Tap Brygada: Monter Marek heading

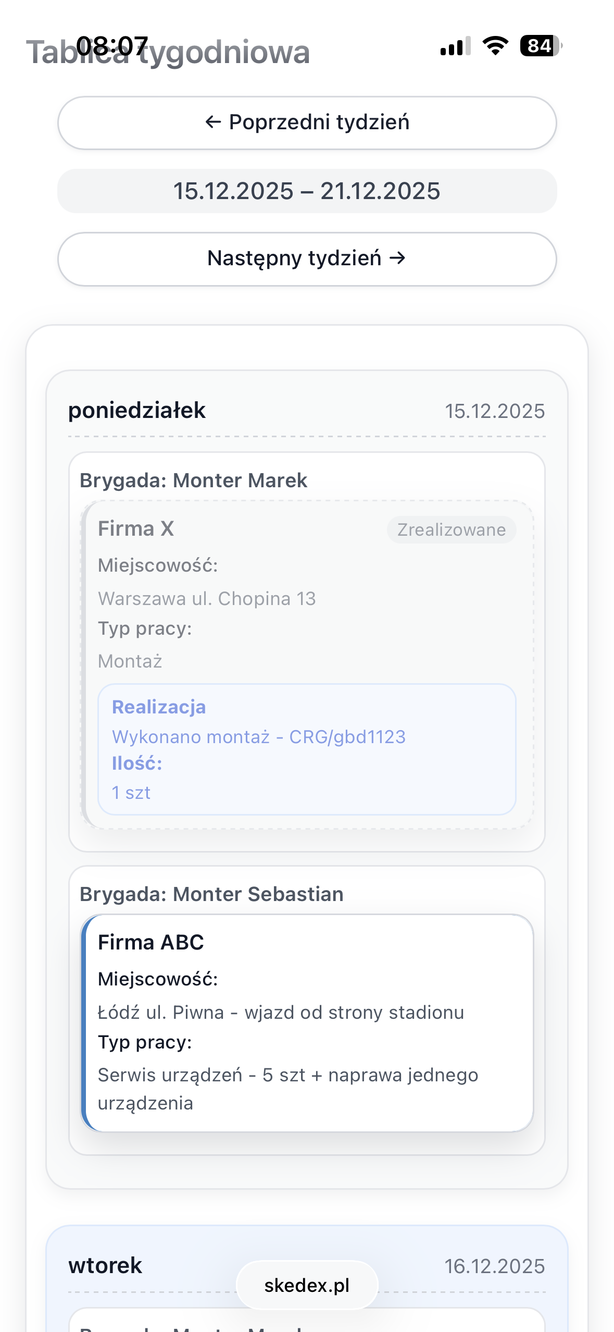click(x=193, y=480)
